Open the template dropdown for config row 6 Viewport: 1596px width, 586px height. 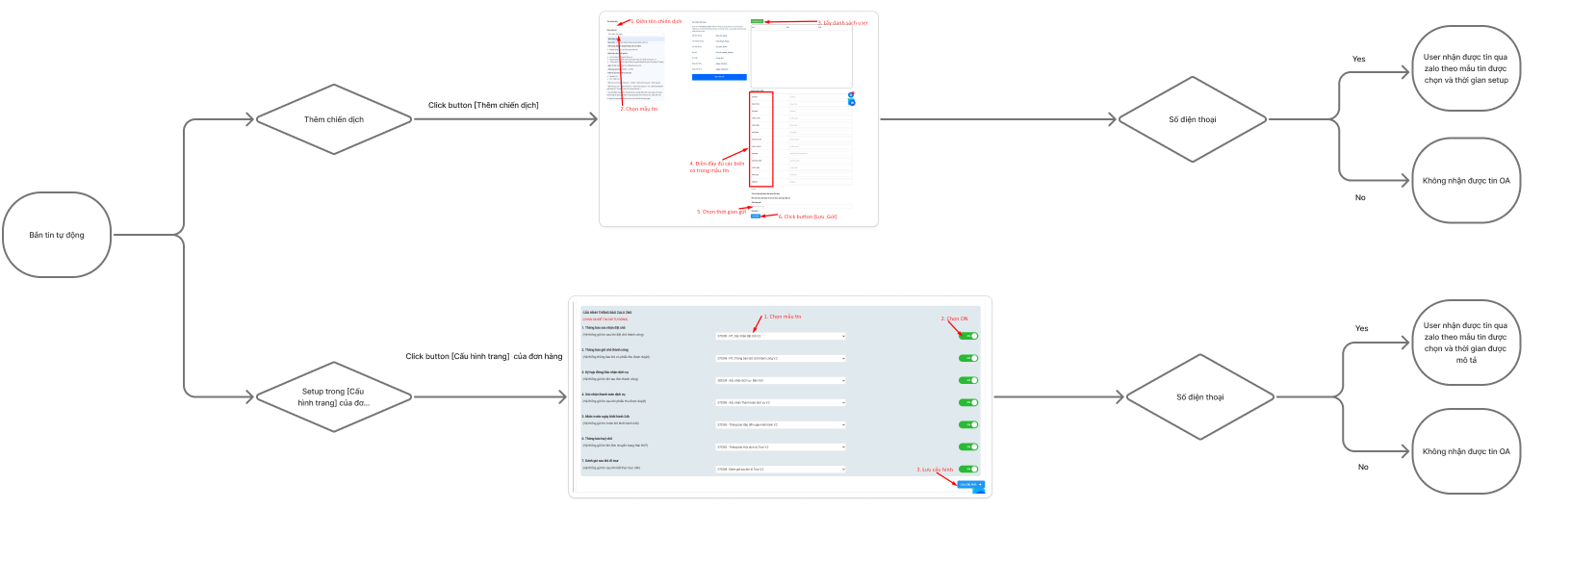[x=780, y=446]
